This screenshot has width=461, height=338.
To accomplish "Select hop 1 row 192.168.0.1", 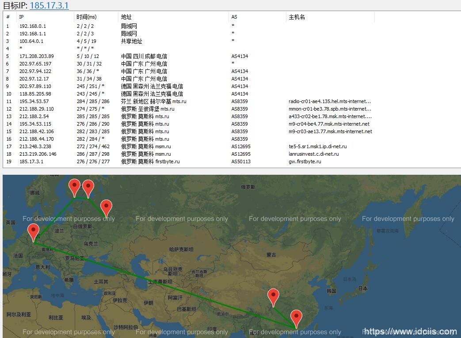I will [x=133, y=26].
